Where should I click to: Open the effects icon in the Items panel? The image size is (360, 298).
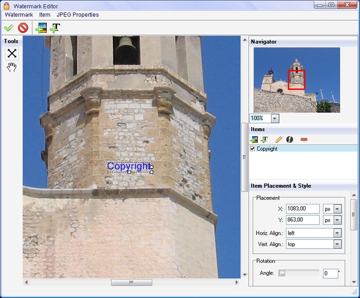point(290,139)
